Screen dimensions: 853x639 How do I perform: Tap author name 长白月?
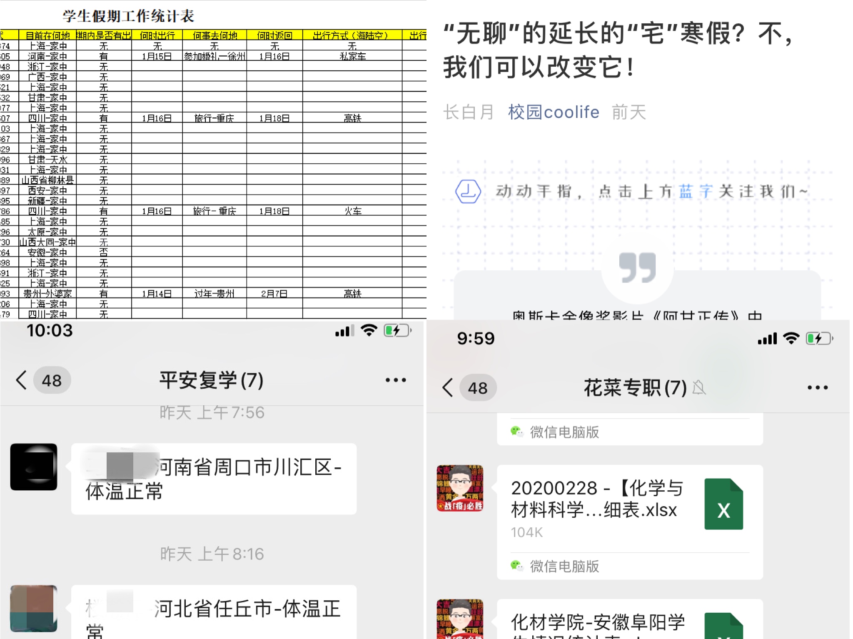coord(468,112)
